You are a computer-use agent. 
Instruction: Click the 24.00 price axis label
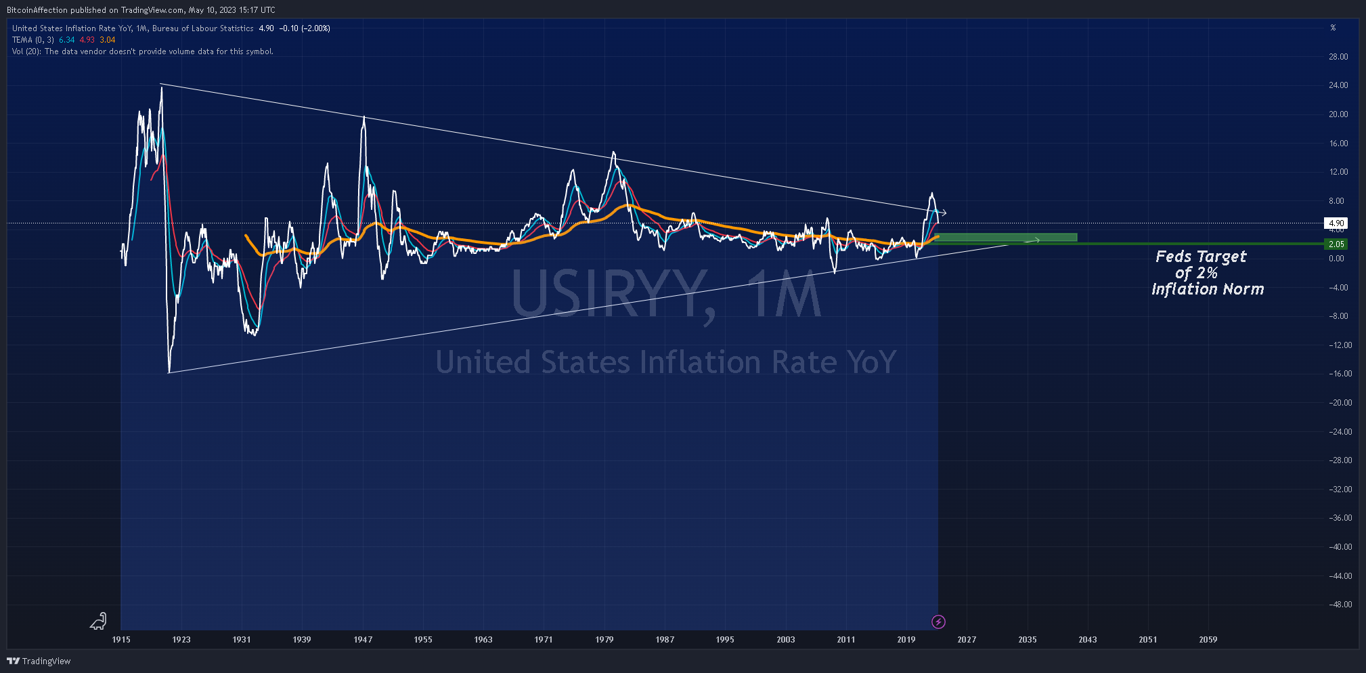click(x=1338, y=85)
